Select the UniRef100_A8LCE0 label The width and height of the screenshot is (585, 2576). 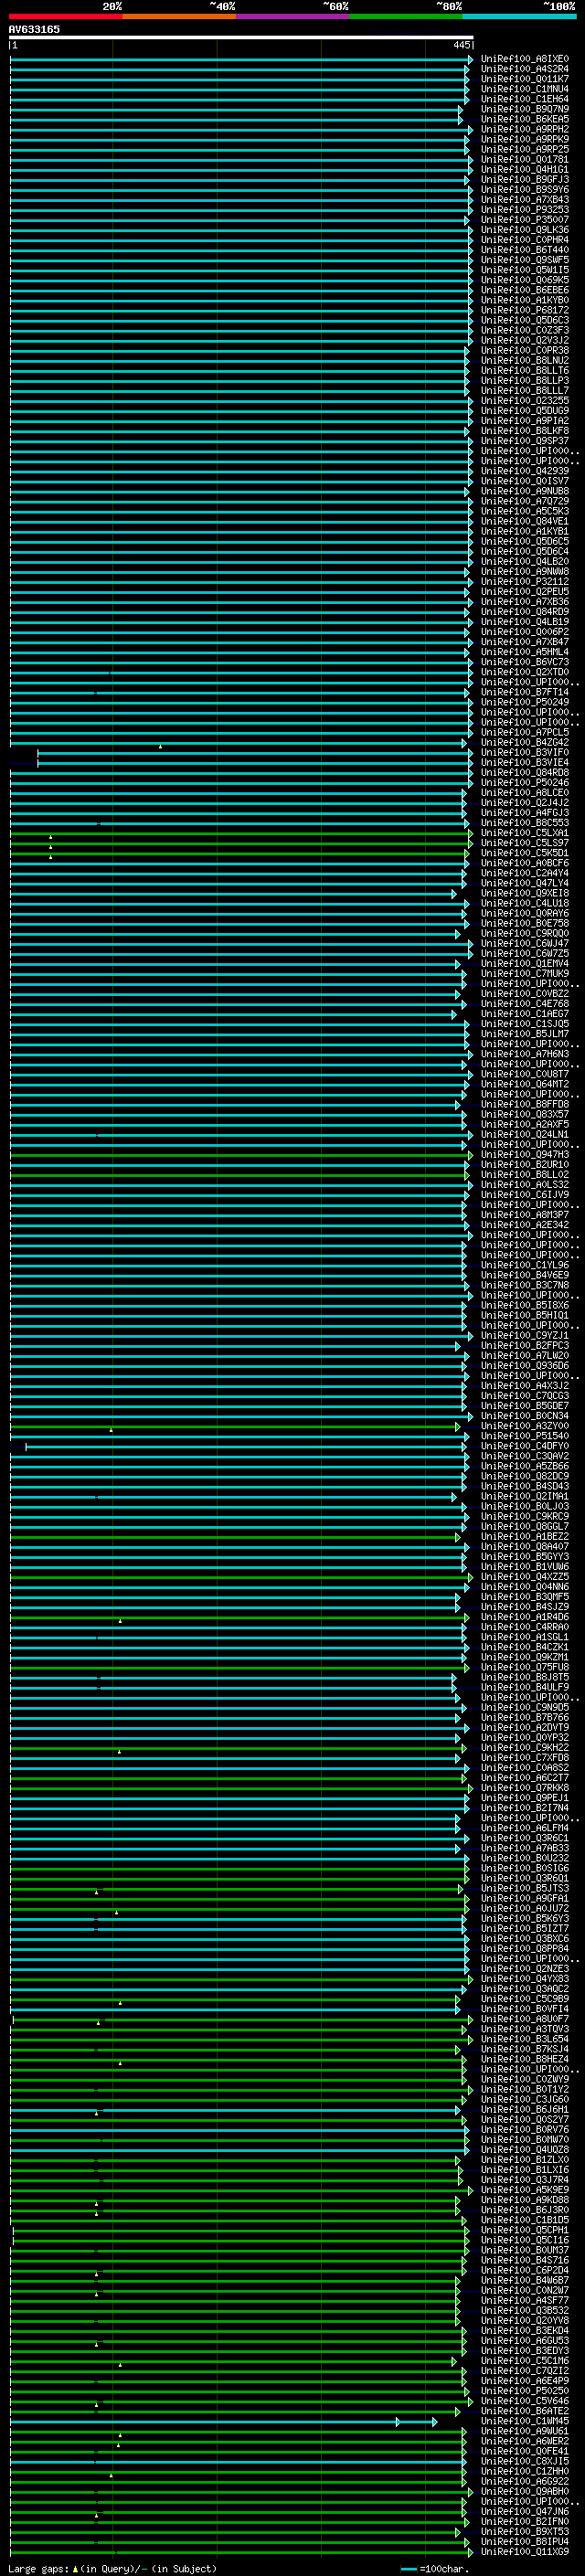pos(524,792)
